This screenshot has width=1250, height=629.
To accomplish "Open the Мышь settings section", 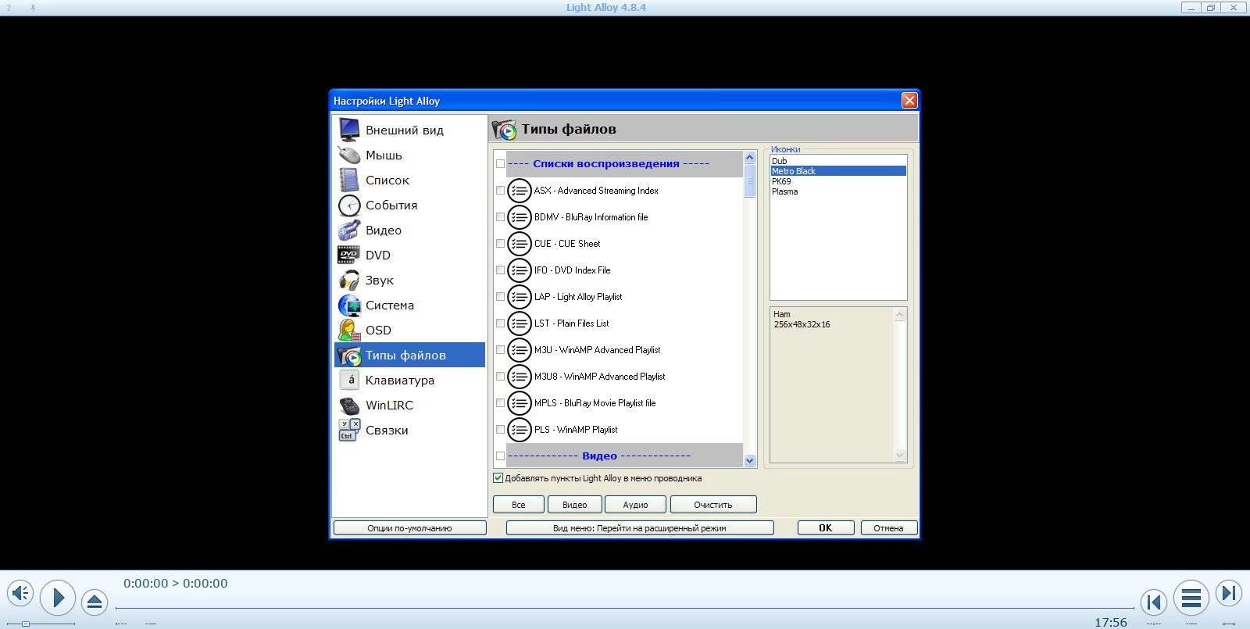I will coord(409,155).
